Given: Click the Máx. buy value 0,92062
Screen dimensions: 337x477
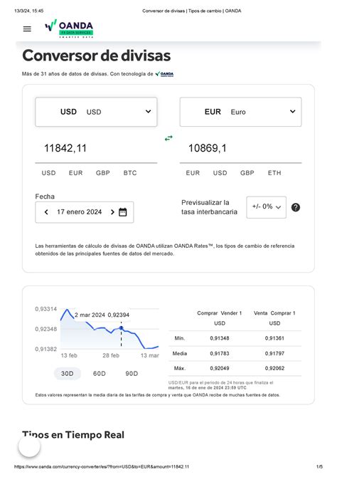Looking at the screenshot, I should pos(274,368).
